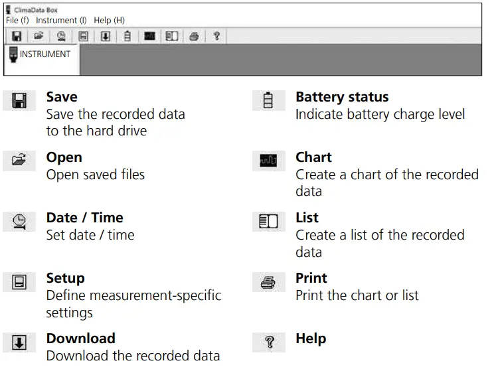Click the bold 'Setup' heading text
This screenshot has height=379, width=494.
coord(66,279)
